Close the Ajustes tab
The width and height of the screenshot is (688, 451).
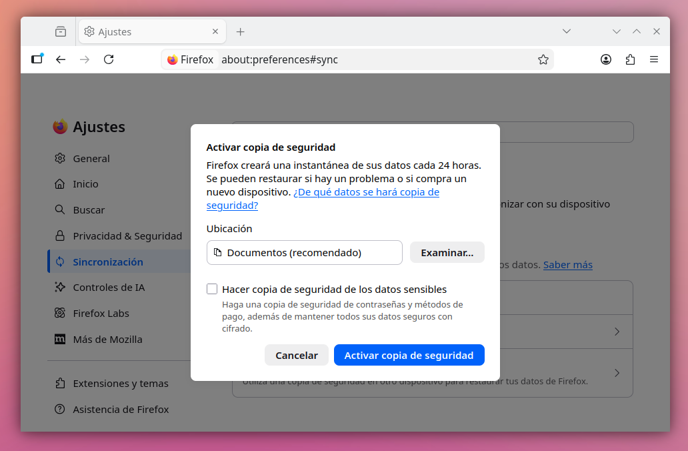[215, 31]
